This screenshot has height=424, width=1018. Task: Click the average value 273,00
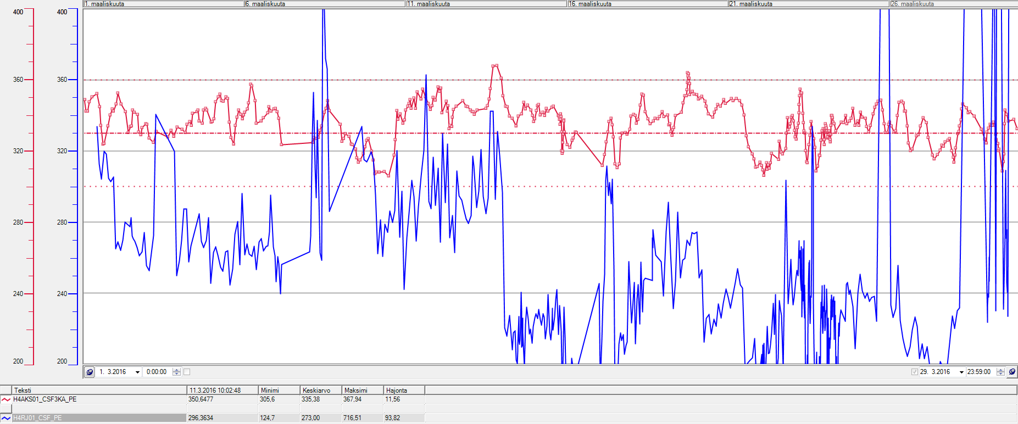pos(310,418)
